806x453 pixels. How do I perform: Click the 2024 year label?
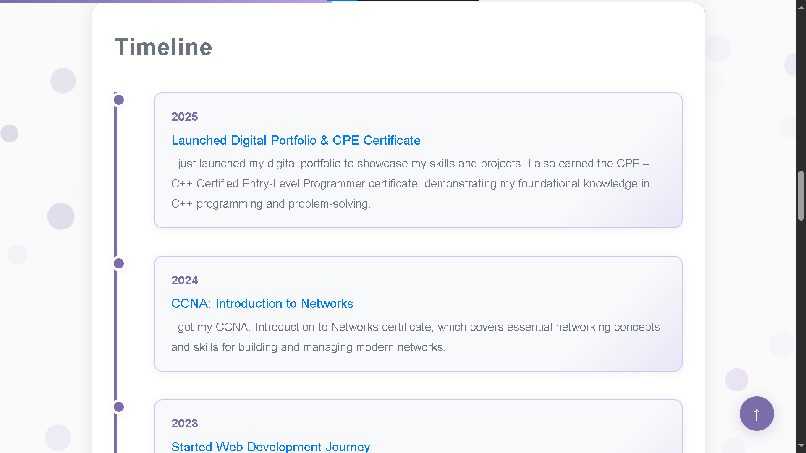pyautogui.click(x=184, y=280)
